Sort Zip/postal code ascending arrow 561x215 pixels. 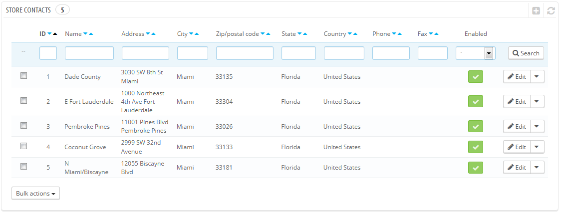pos(269,34)
